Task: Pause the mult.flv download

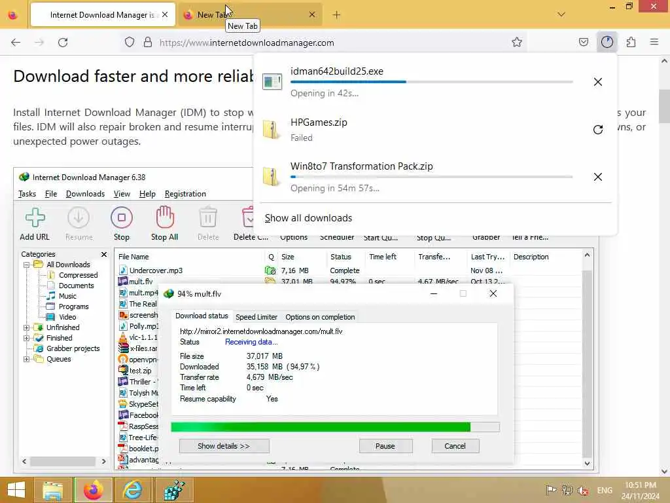Action: point(385,445)
